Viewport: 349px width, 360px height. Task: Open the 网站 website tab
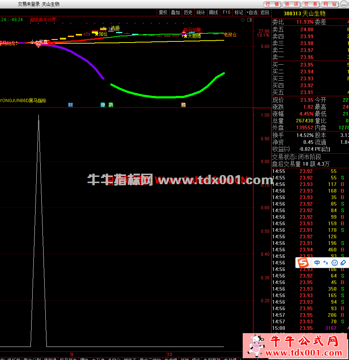(x=330, y=4)
